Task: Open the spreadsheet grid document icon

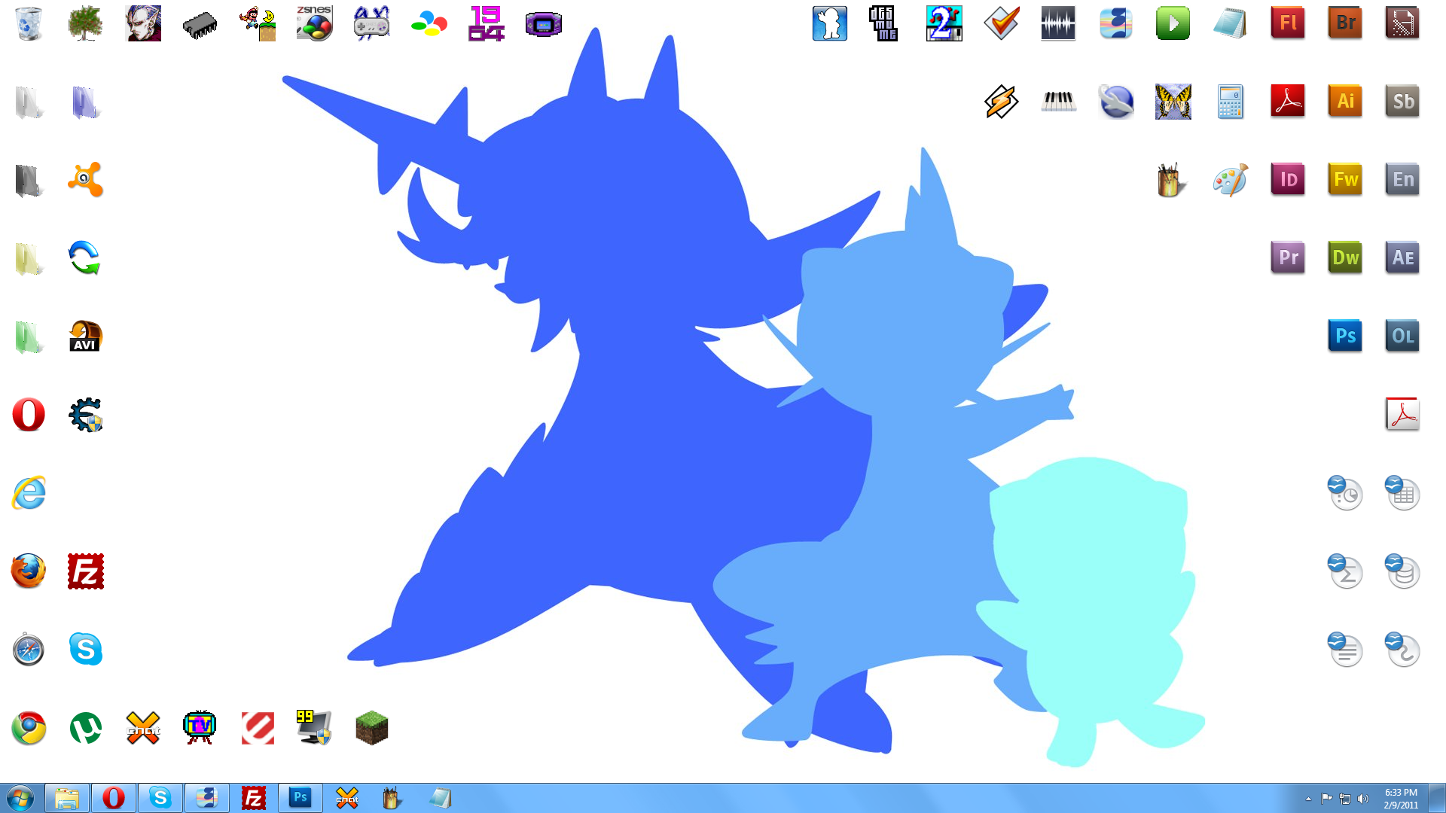Action: pos(1402,493)
